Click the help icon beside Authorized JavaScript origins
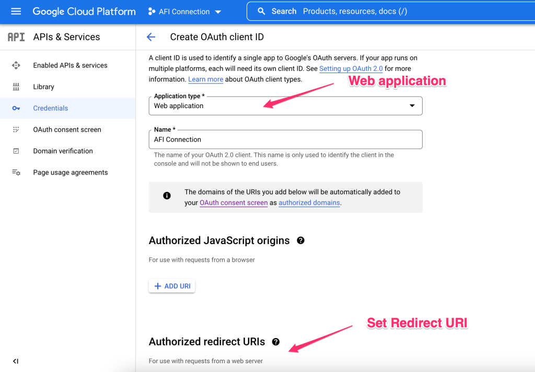This screenshot has height=372, width=535. point(301,240)
